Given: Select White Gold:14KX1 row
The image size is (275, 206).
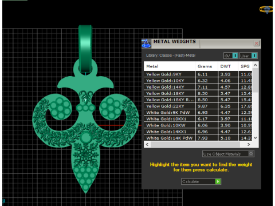Looking at the screenshot, I should (198, 132).
